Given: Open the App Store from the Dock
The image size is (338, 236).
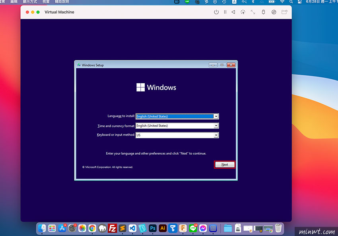Looking at the screenshot, I should 62,228.
